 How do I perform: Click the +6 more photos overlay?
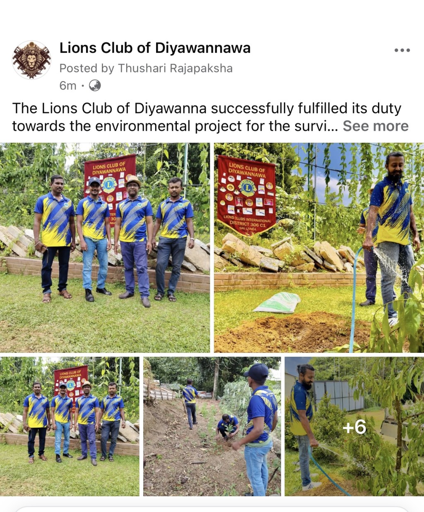pyautogui.click(x=354, y=427)
